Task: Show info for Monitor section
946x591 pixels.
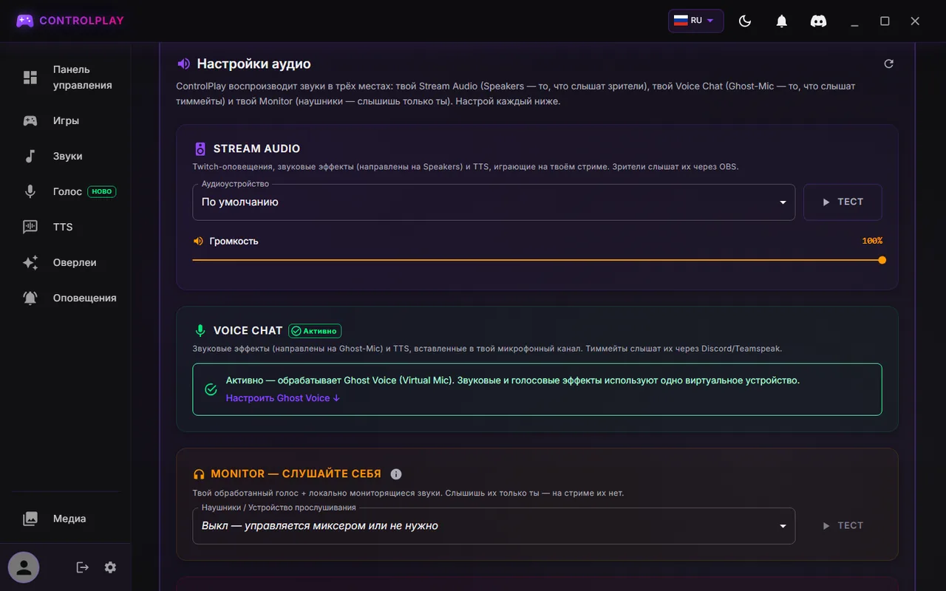Action: (396, 474)
